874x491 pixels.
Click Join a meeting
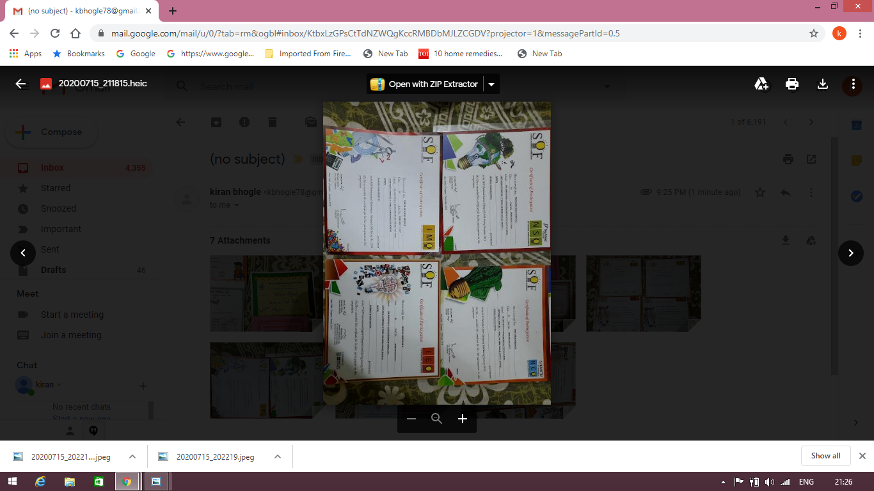click(71, 335)
